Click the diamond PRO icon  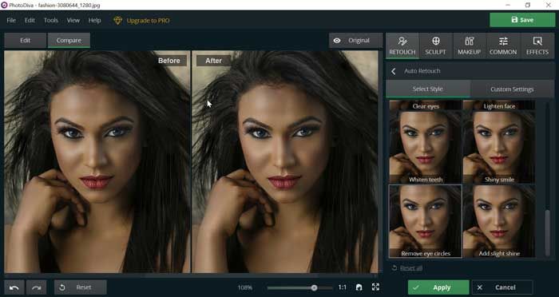coord(118,21)
